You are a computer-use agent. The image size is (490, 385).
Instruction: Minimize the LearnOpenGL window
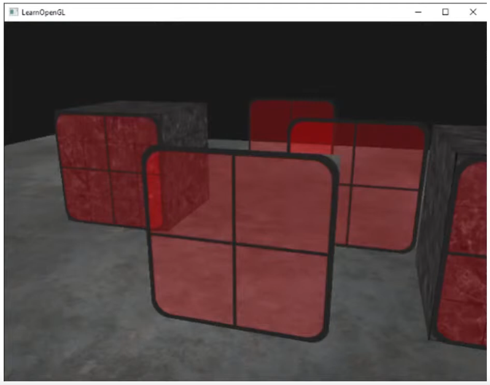click(x=418, y=12)
